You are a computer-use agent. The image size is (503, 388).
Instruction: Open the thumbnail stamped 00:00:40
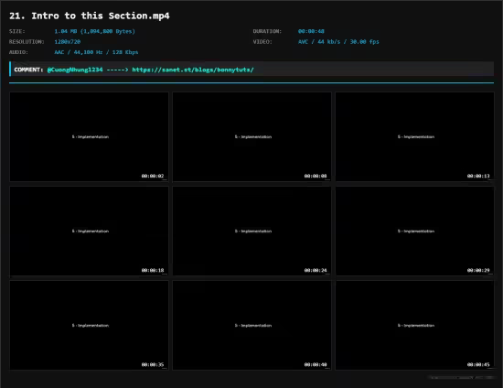pyautogui.click(x=251, y=326)
